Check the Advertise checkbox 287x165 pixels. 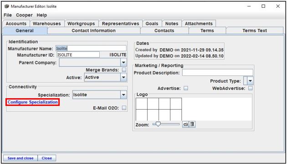[186, 88]
